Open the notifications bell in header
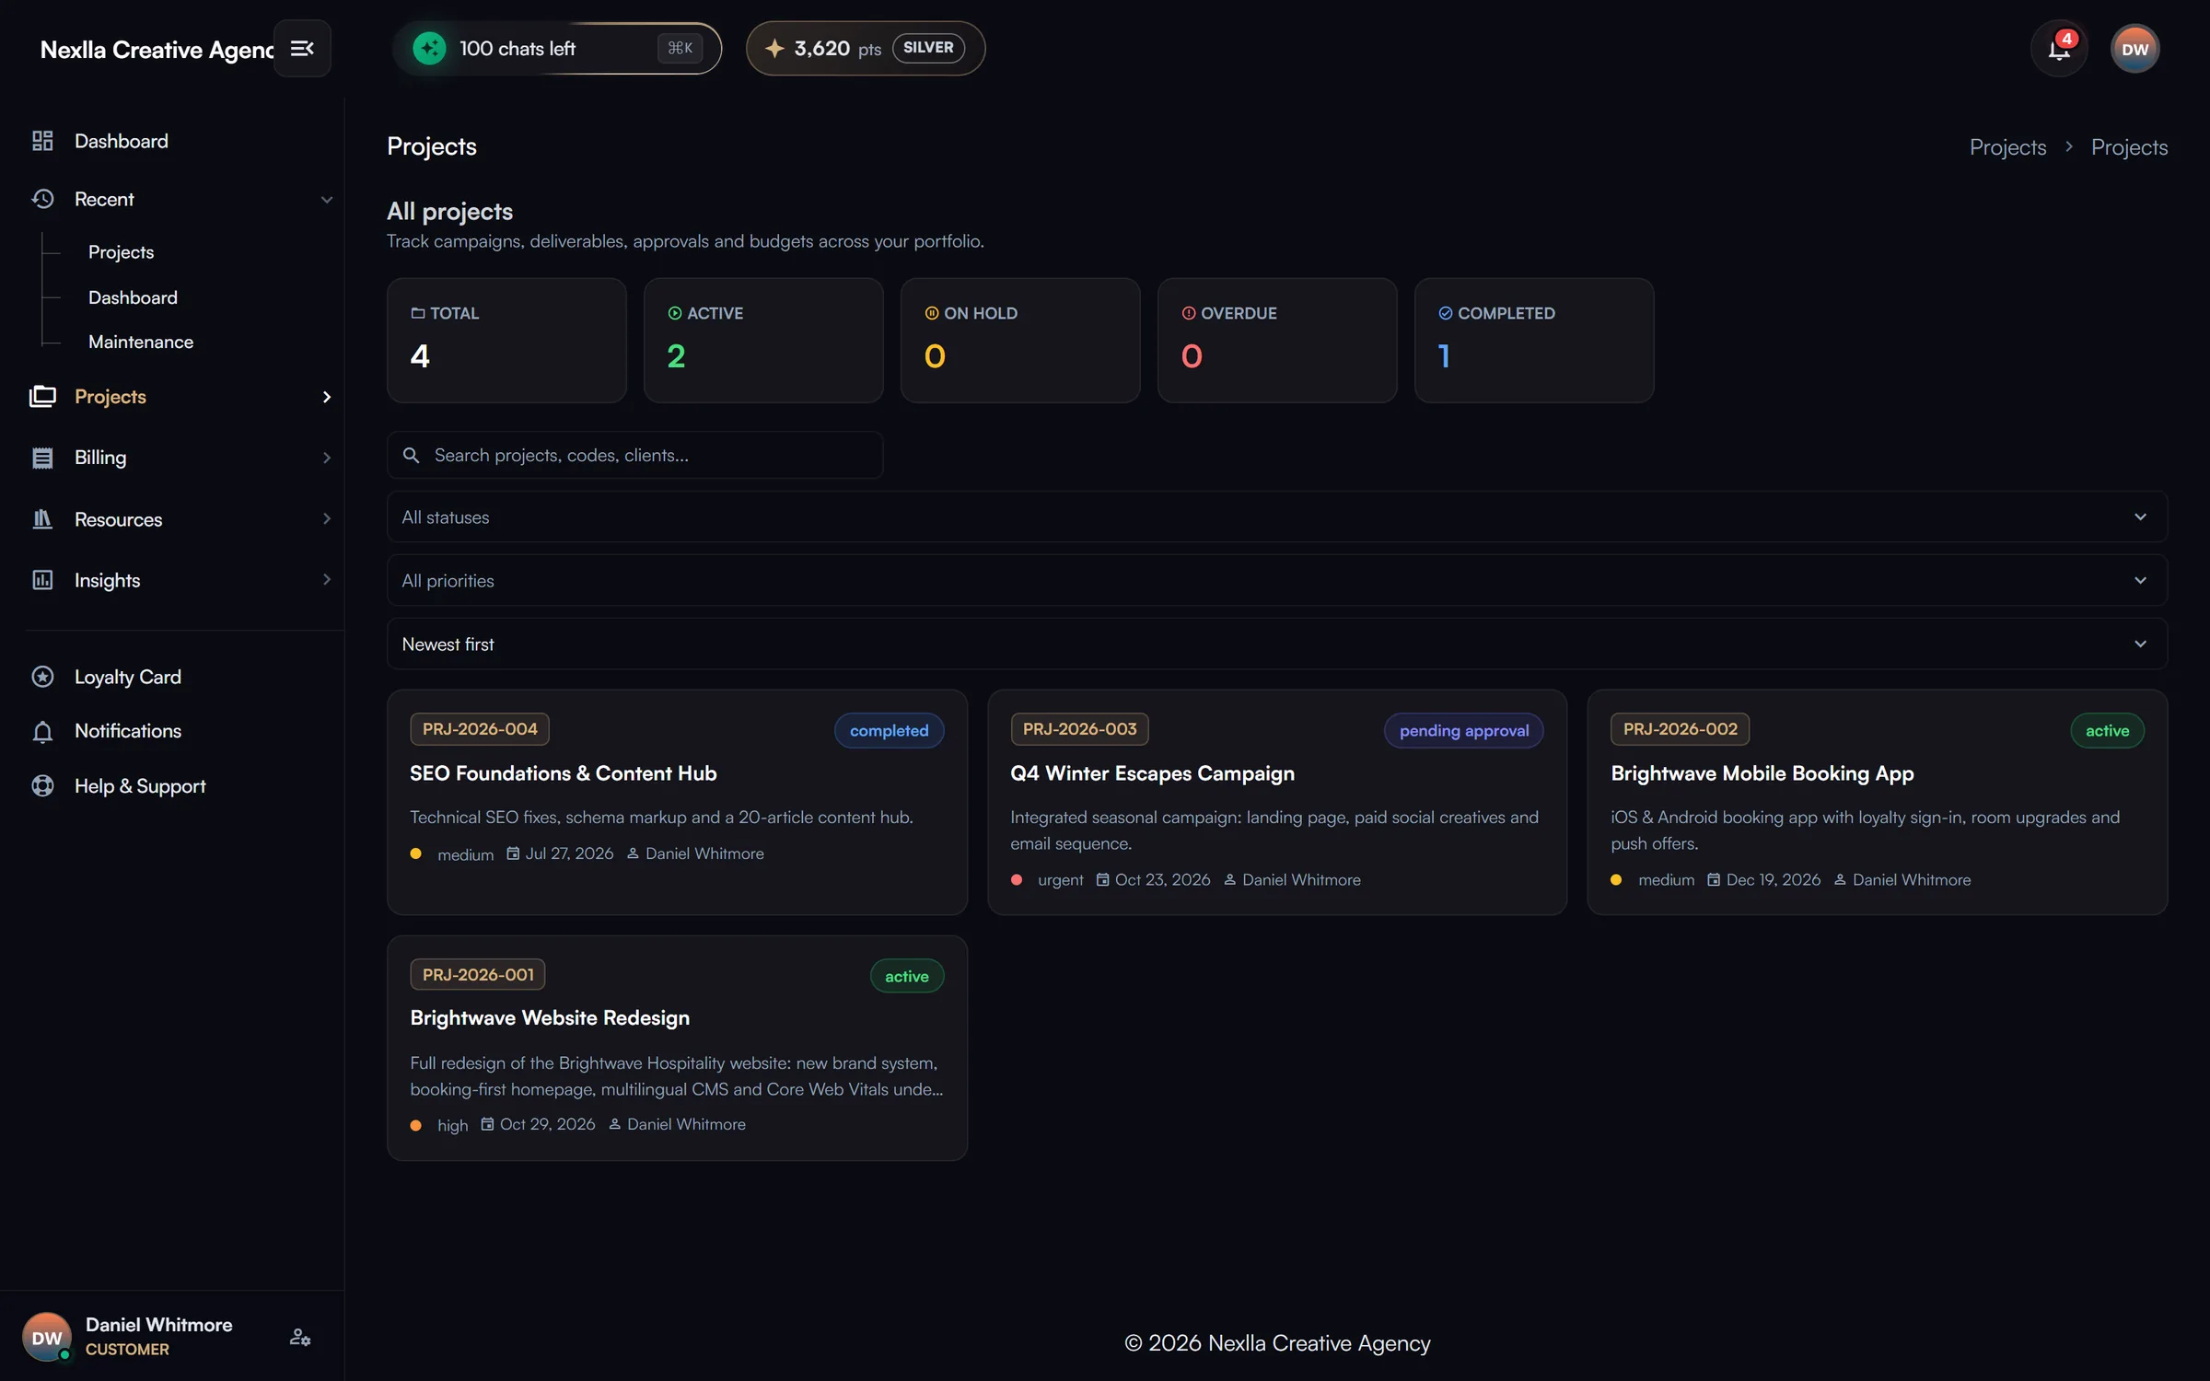The image size is (2210, 1381). 2059,49
